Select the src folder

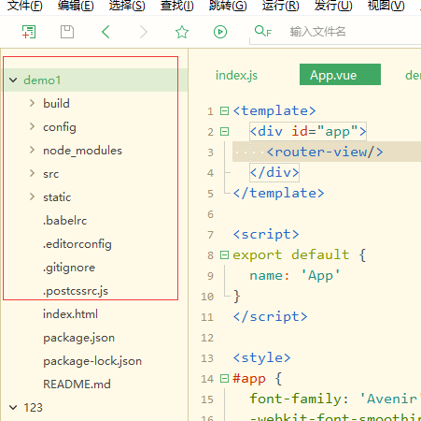click(51, 174)
